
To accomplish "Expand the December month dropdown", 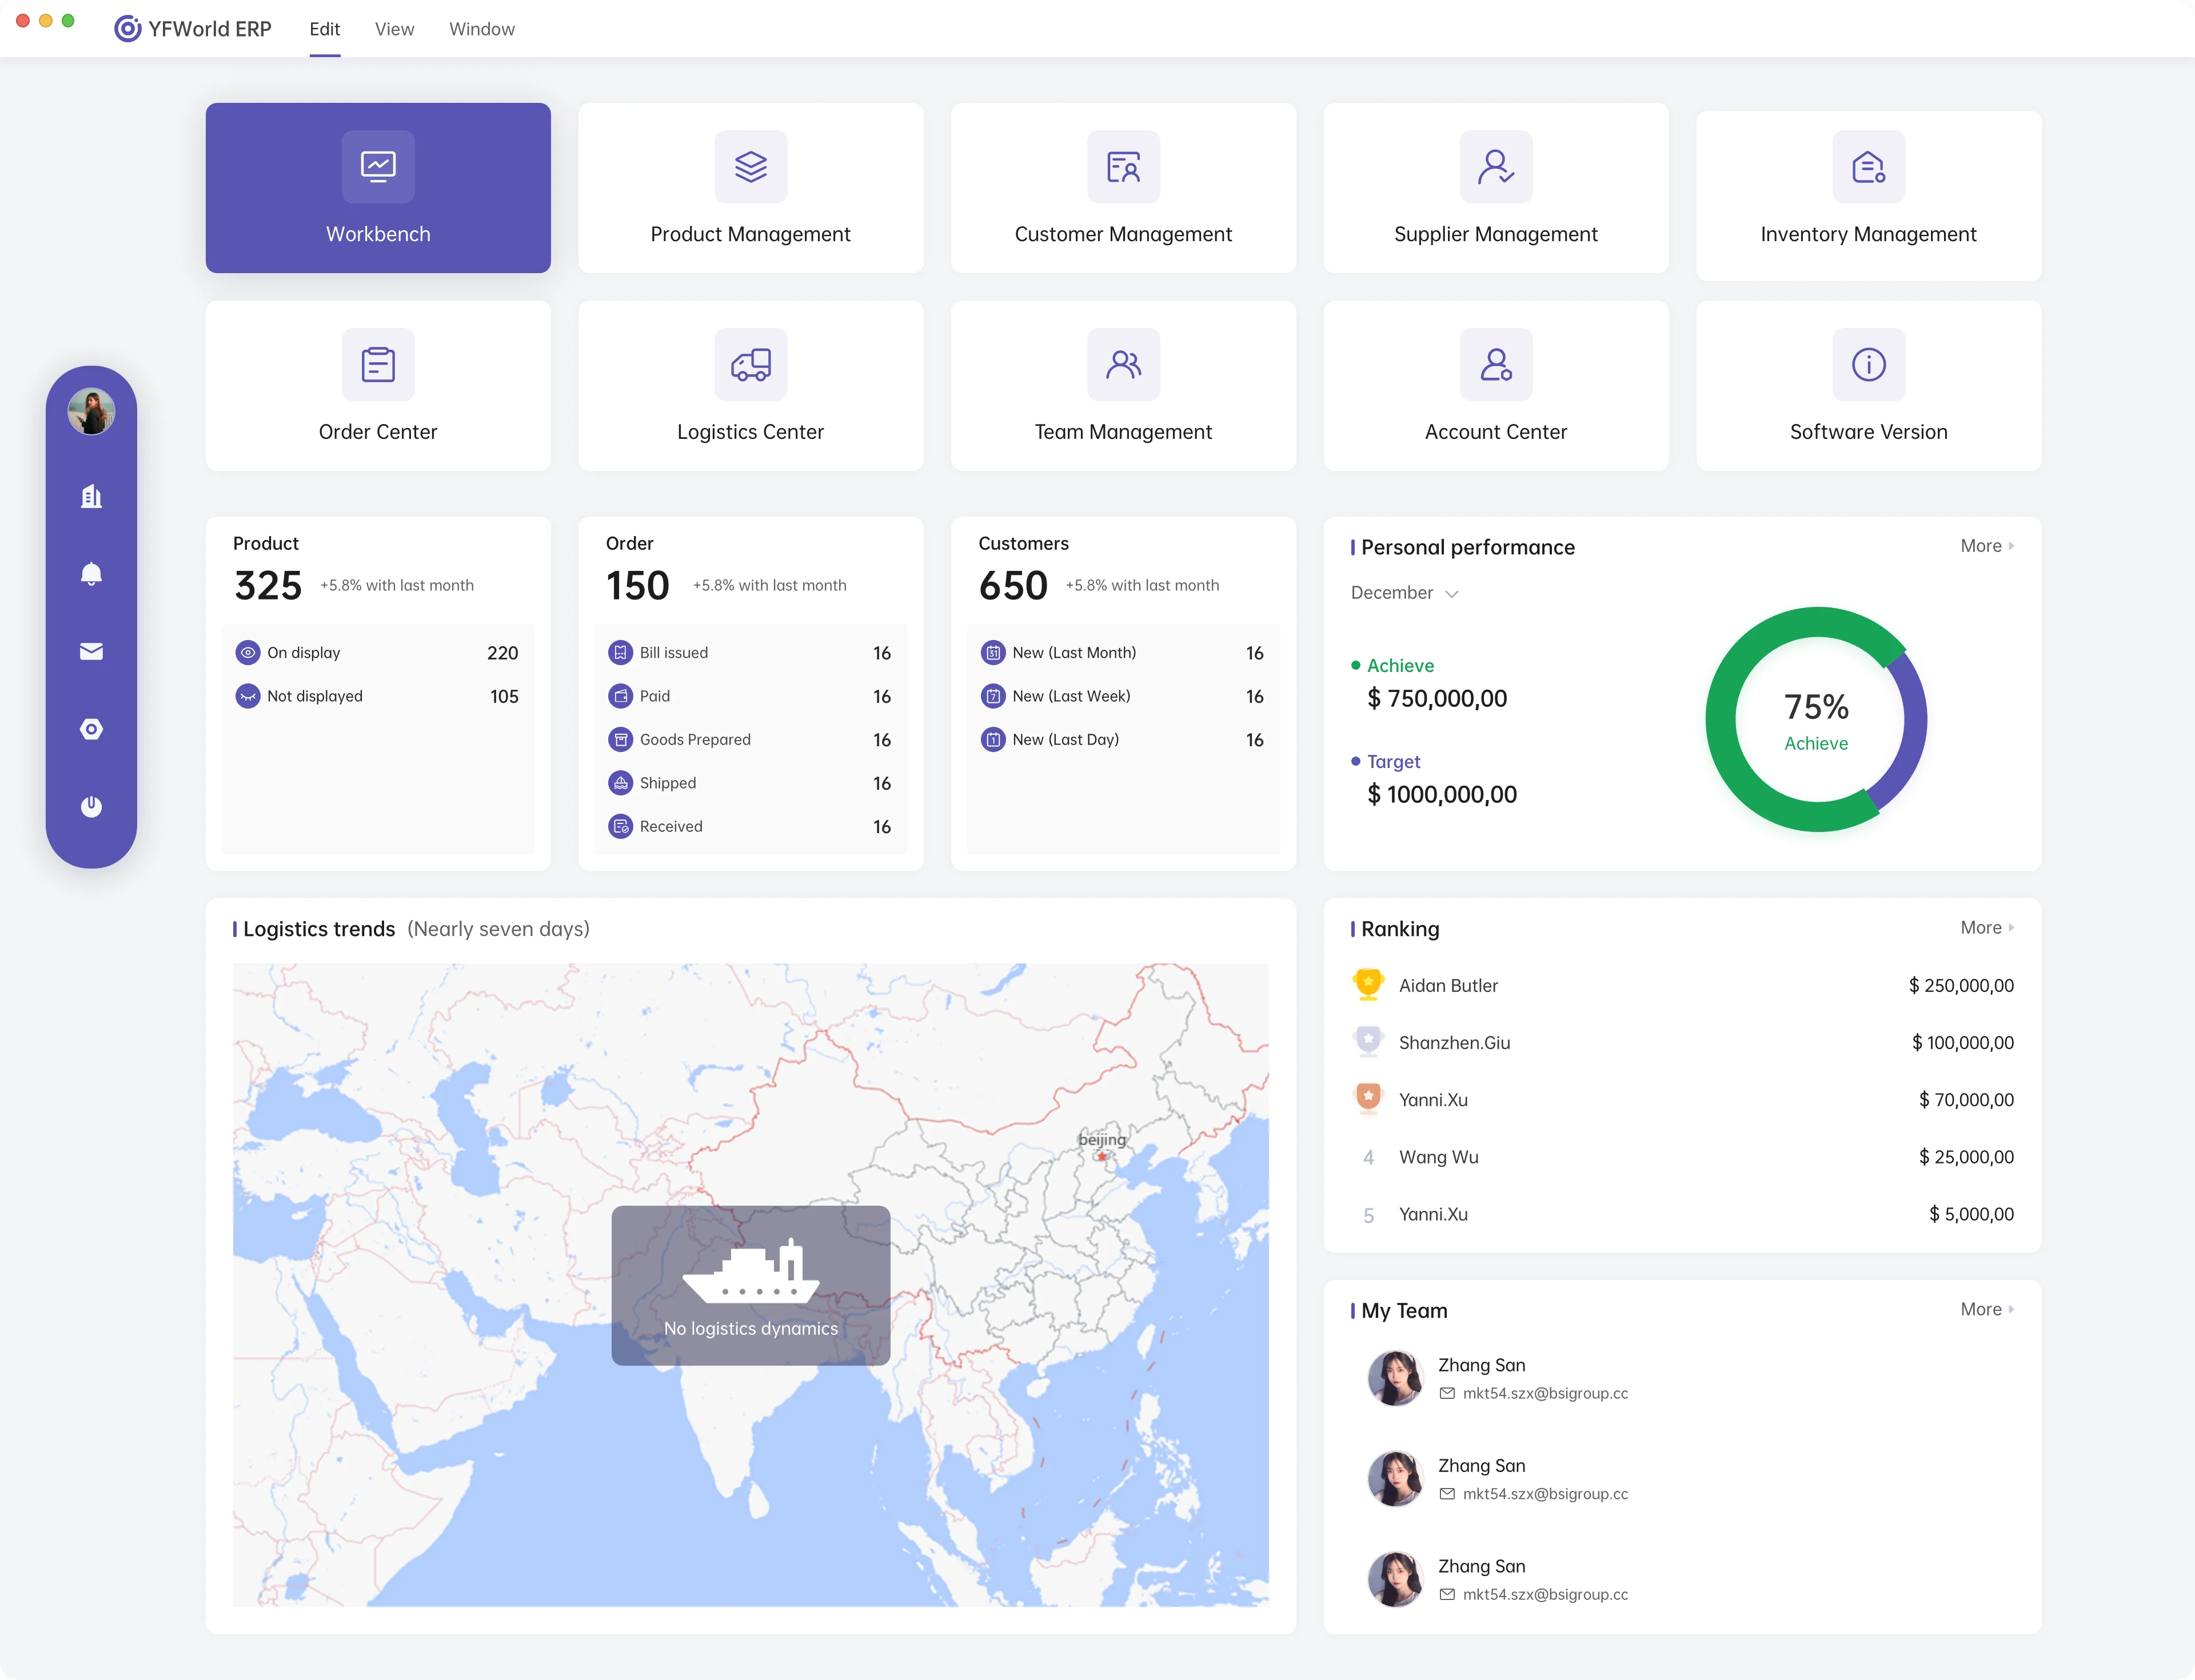I will point(1404,593).
